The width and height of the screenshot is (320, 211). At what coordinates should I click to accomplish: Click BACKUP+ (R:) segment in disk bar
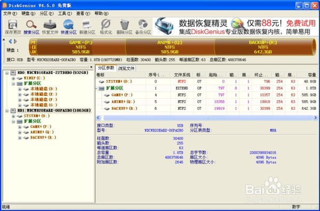(263, 47)
